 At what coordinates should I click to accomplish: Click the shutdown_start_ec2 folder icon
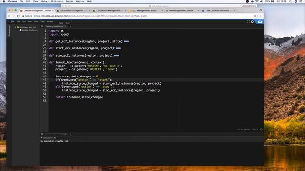(x=18, y=27)
